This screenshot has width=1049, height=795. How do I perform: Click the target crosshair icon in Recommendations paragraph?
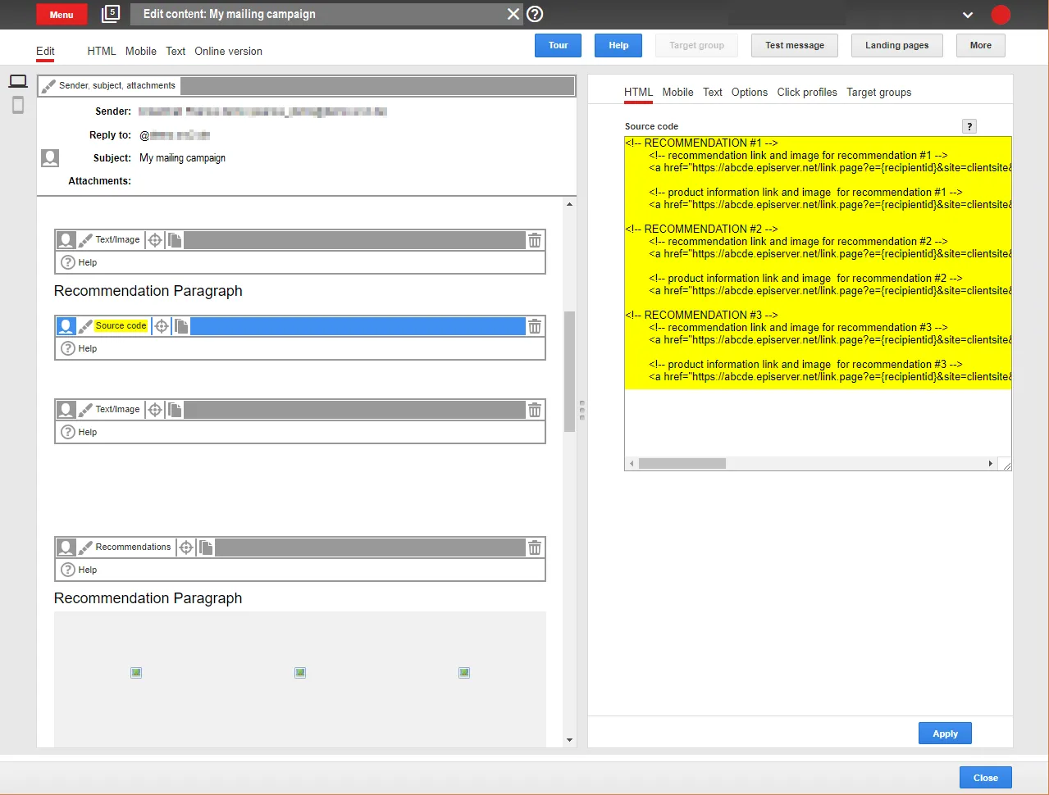(186, 547)
